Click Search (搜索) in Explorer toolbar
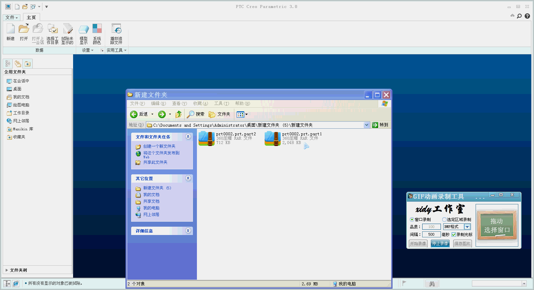 [x=196, y=114]
